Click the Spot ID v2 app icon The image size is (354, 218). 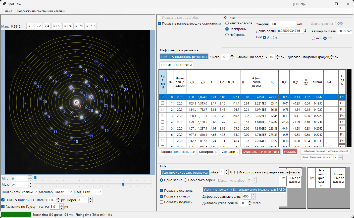click(4, 4)
